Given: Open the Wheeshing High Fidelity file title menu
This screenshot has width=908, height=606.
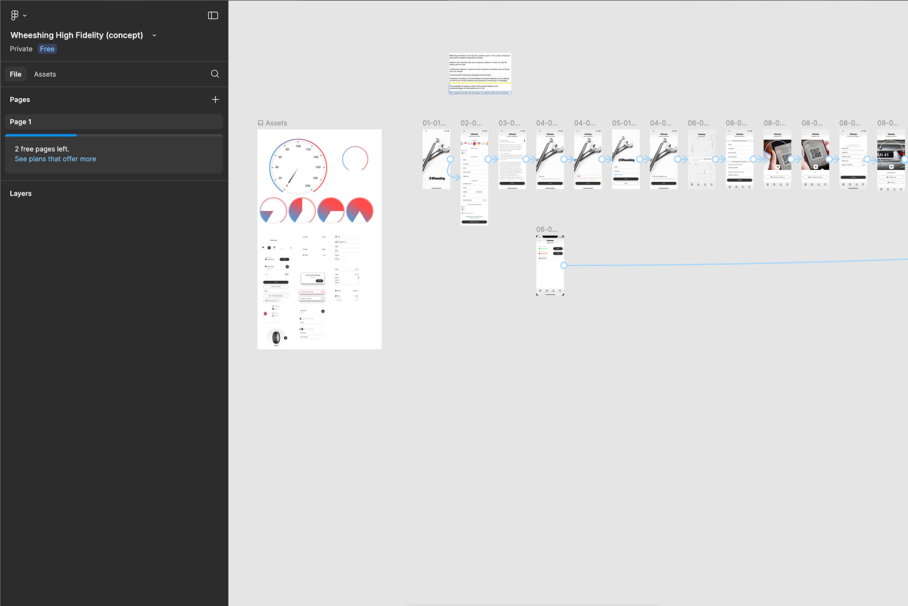Looking at the screenshot, I should coord(77,35).
